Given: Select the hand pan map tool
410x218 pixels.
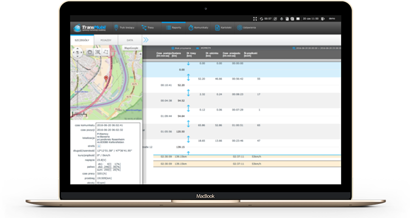Looking at the screenshot, I should coord(90,52).
